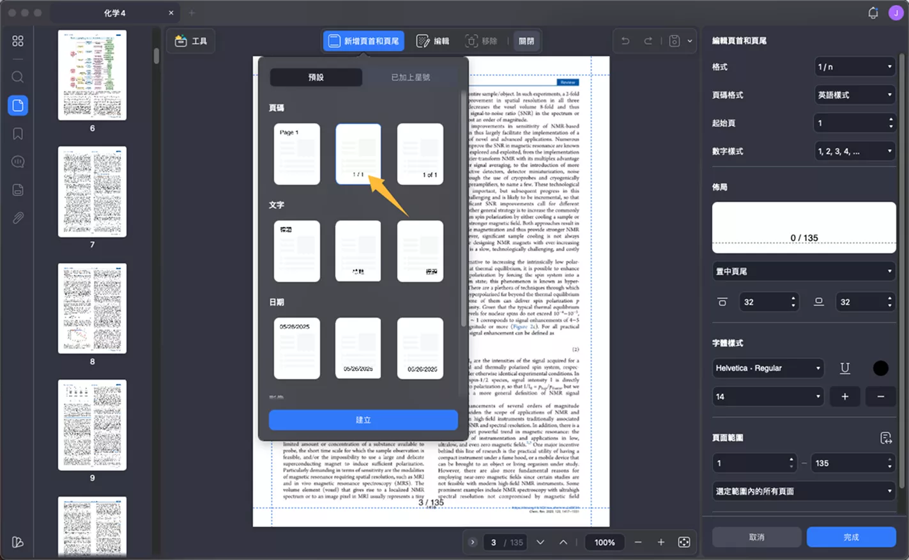The image size is (909, 560).
Task: Open the black font color swatch
Action: click(x=880, y=368)
